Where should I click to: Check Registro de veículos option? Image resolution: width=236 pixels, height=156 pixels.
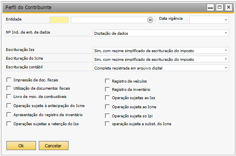coord(107,81)
